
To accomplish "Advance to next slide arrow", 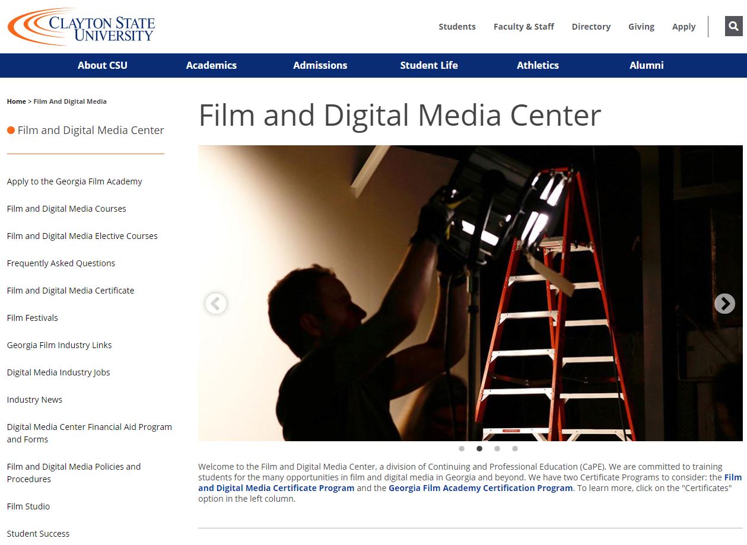I will tap(724, 304).
